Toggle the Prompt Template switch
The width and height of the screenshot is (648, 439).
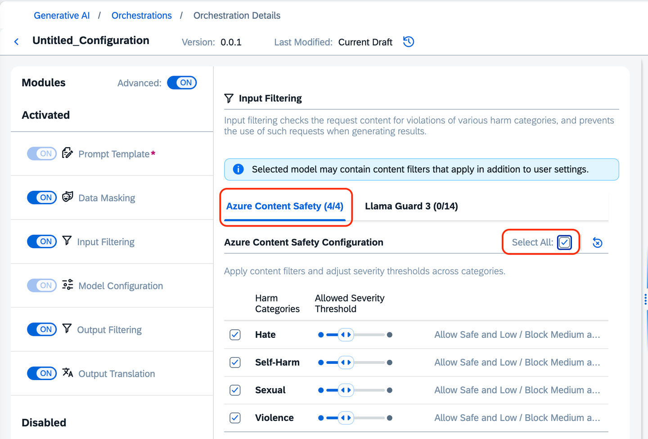pos(42,153)
